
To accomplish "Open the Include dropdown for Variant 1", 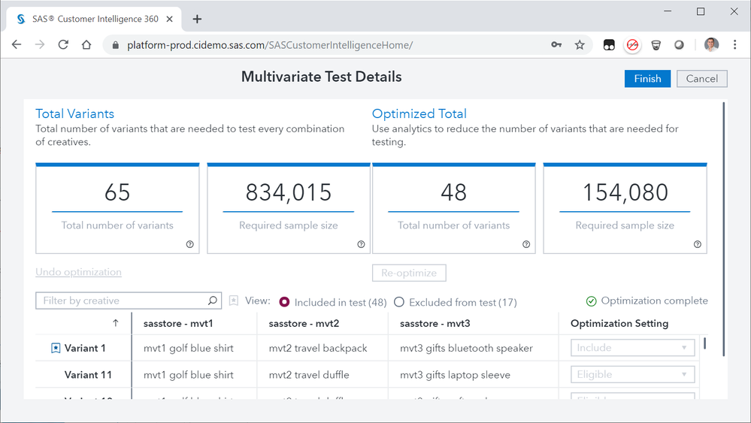I will 632,348.
